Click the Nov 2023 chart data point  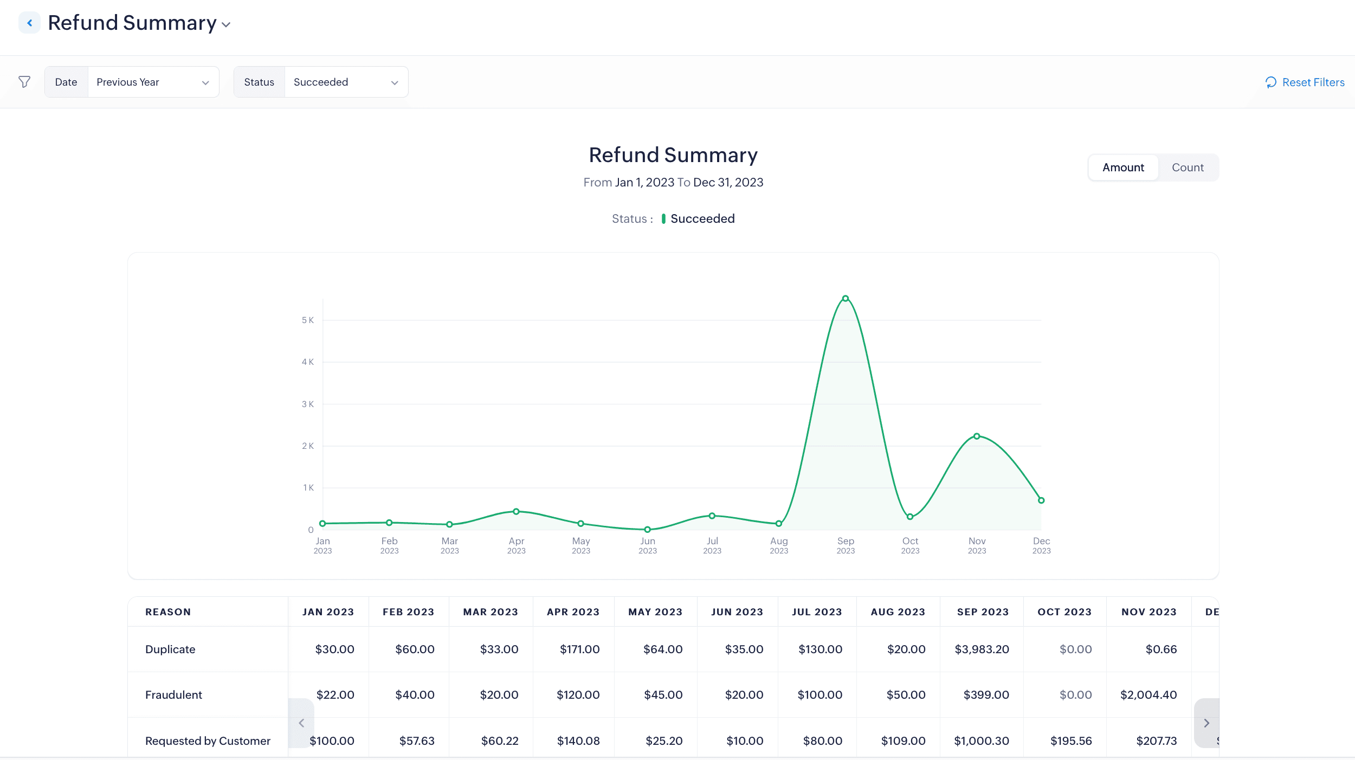tap(977, 436)
